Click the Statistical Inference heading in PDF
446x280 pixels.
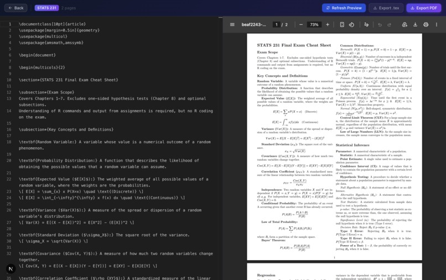tap(352, 145)
